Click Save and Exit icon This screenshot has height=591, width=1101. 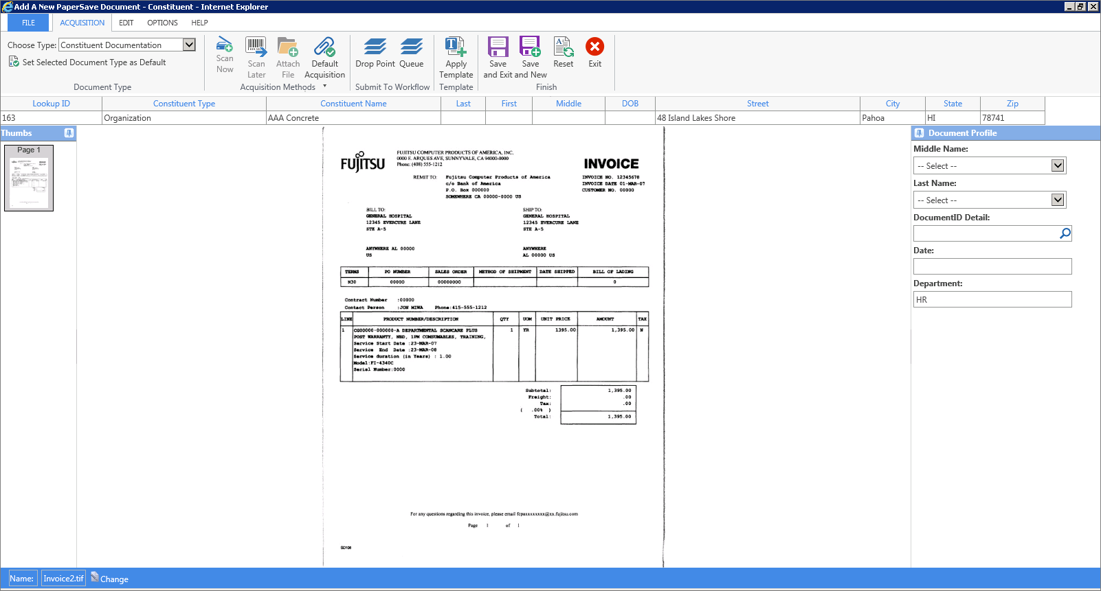point(498,47)
